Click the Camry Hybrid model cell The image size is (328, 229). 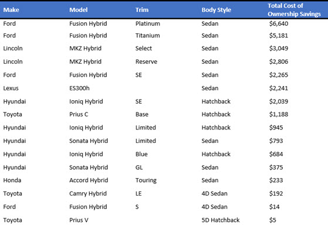click(x=88, y=193)
